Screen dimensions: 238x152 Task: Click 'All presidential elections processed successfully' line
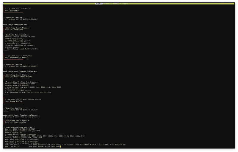tap(28, 92)
